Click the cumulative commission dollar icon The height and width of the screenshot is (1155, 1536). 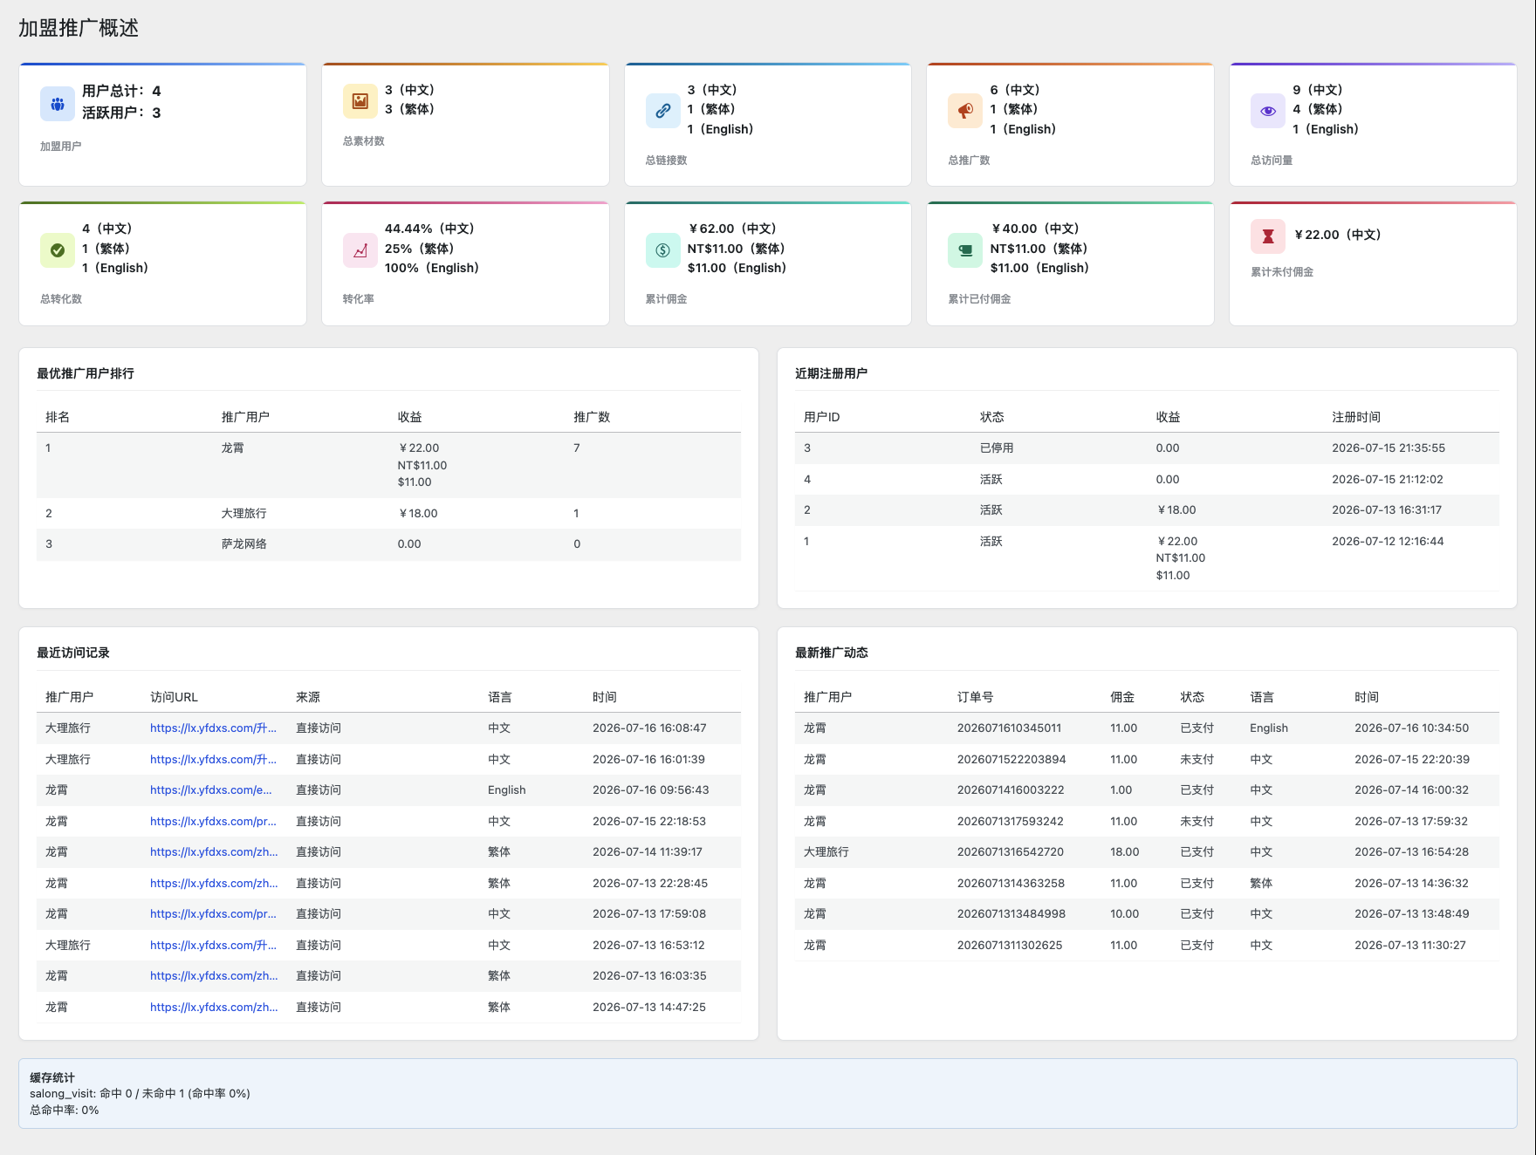[x=662, y=250]
